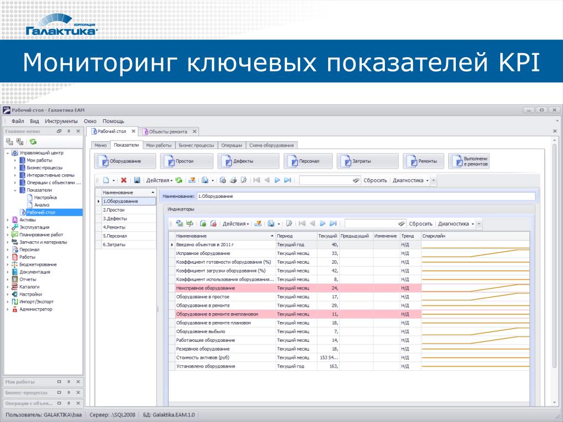This screenshot has height=422, width=563.
Task: Expand the Планирование работ node
Action: pos(8,235)
